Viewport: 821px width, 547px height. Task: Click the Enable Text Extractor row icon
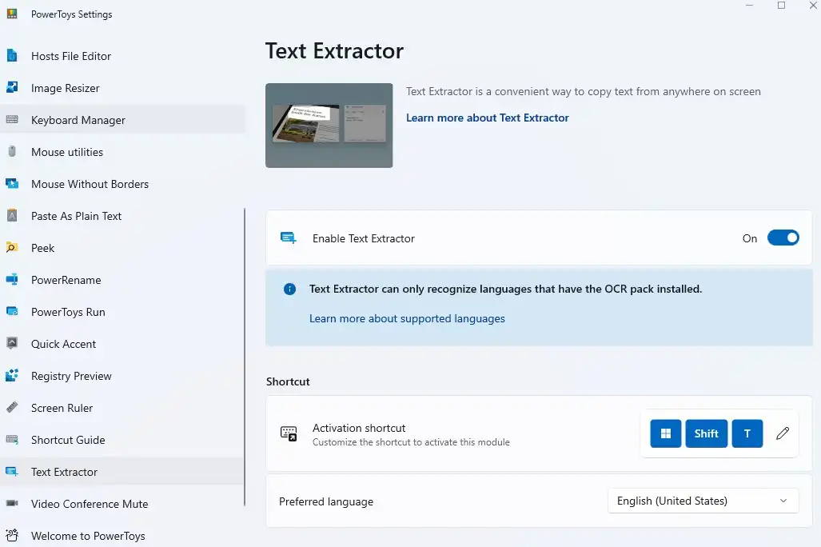(x=289, y=238)
